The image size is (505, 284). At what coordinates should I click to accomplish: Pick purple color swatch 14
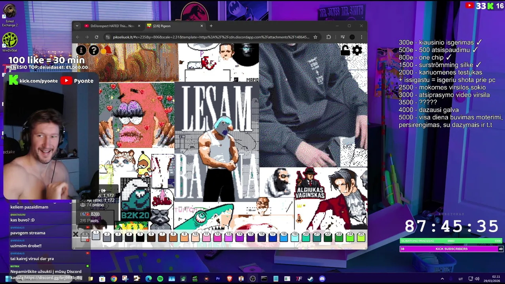click(x=239, y=237)
